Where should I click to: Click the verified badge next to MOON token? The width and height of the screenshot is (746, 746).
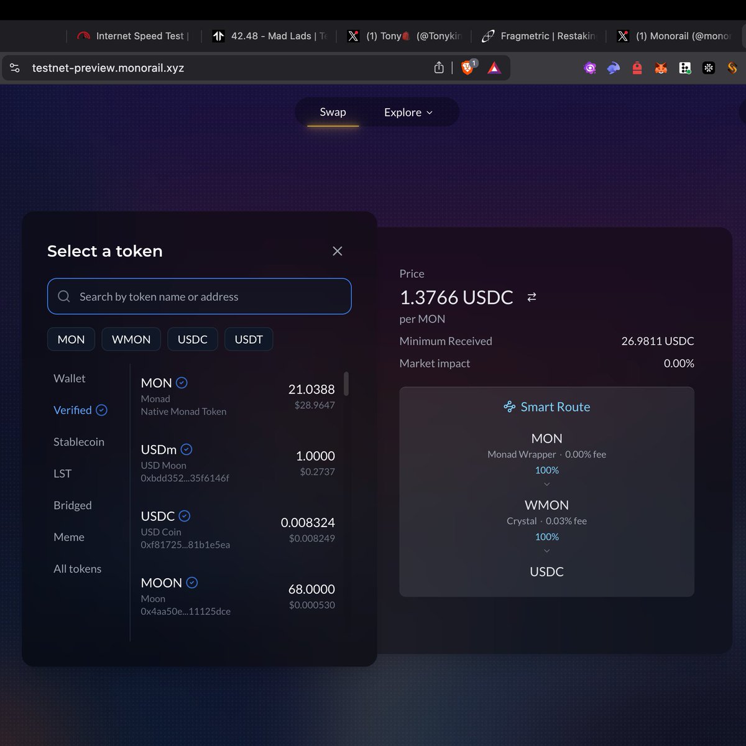click(x=191, y=583)
